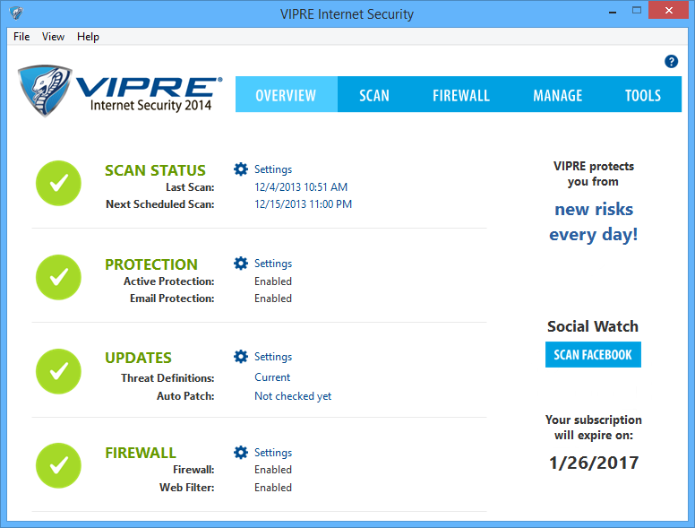This screenshot has height=528, width=695.
Task: Switch to the Scan tab
Action: 374,95
